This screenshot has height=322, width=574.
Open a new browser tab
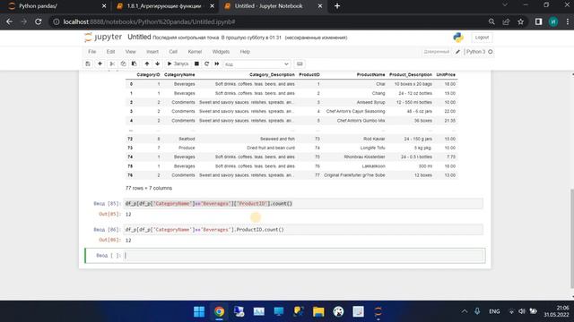337,6
